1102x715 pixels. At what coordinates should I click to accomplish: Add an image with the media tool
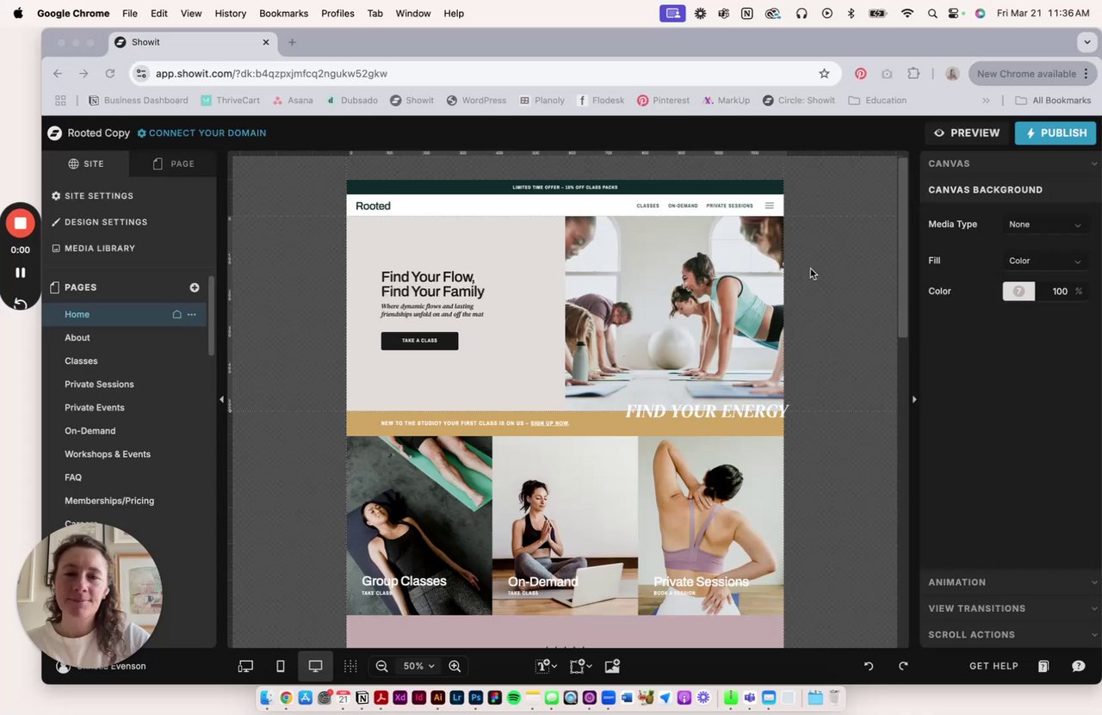click(612, 666)
